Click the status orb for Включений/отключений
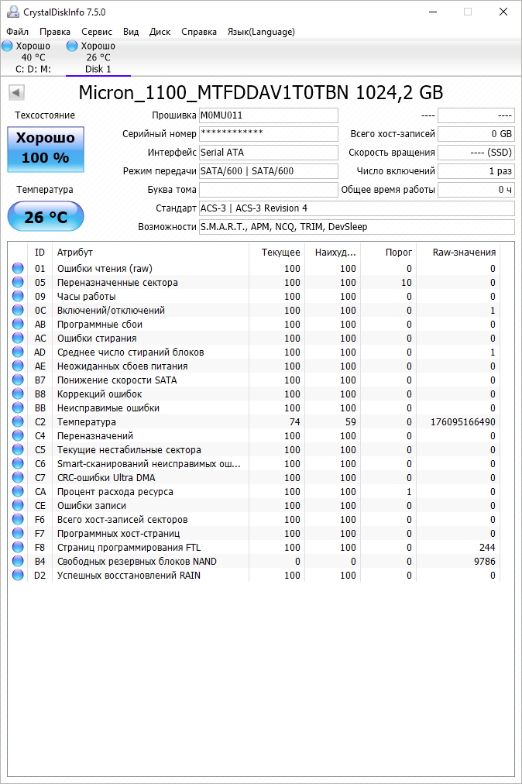This screenshot has width=522, height=784. [18, 310]
